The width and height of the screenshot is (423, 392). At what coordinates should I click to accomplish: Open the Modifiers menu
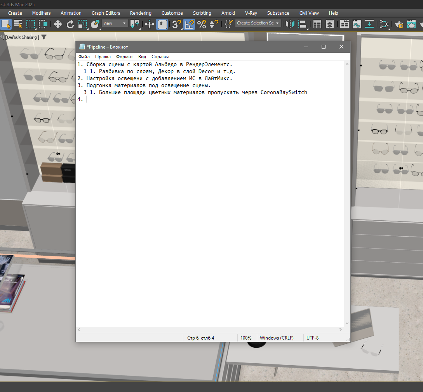point(41,13)
